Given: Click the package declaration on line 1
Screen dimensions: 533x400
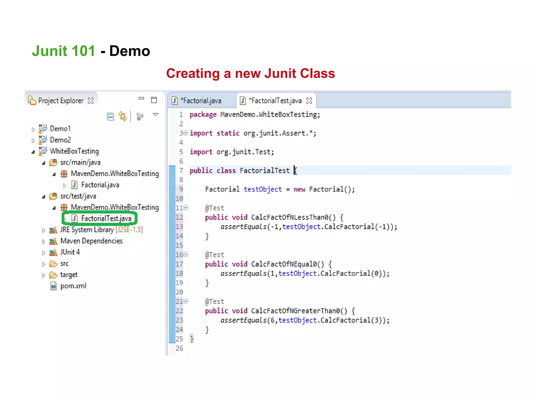Looking at the screenshot, I should click(255, 115).
